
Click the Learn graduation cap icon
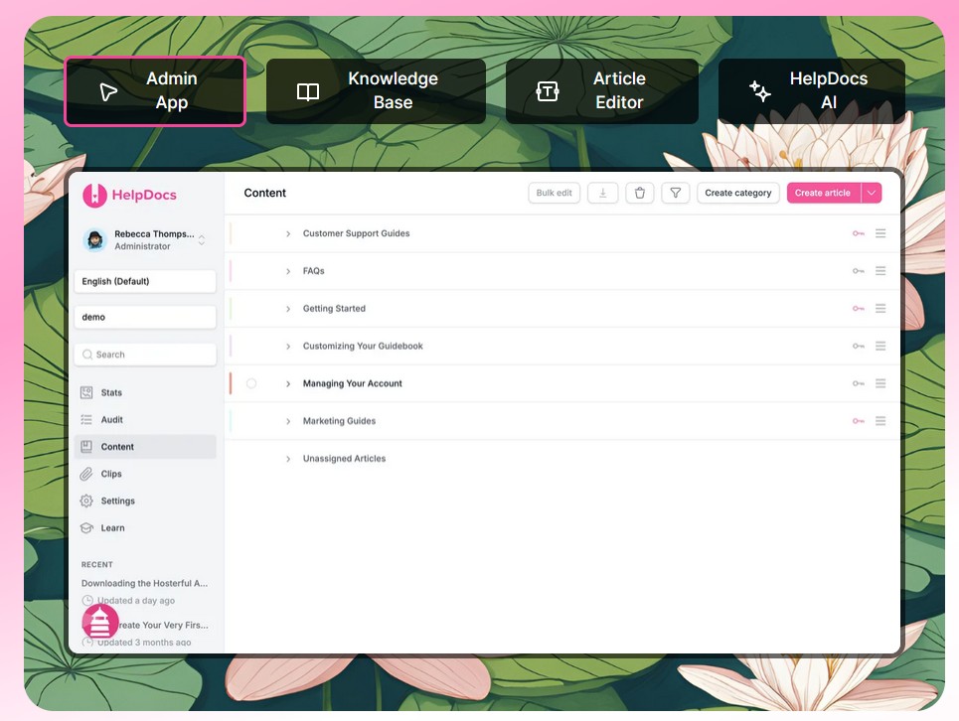tap(86, 528)
